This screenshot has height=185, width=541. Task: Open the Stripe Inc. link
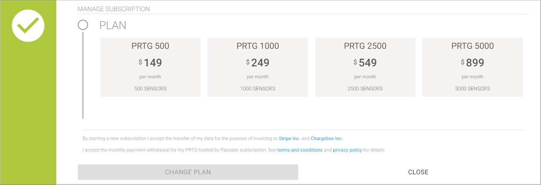[290, 139]
